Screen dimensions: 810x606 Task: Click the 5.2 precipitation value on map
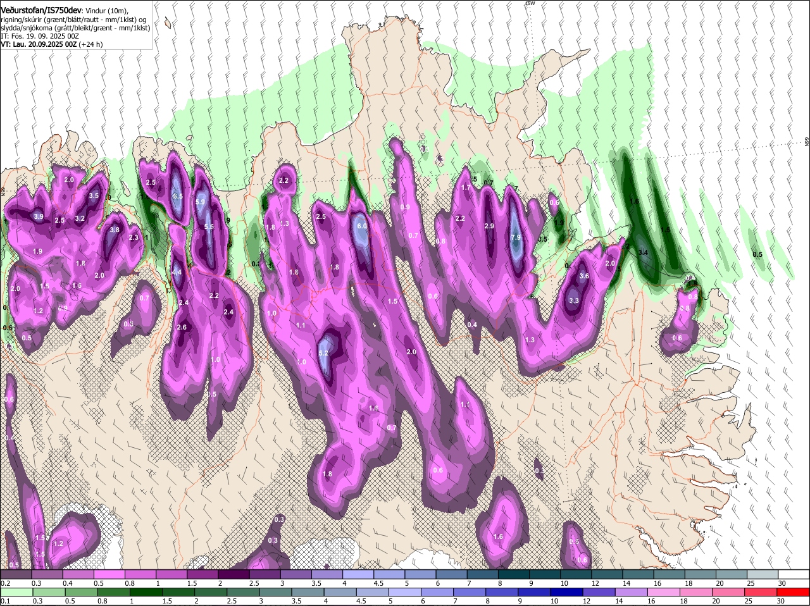(324, 353)
